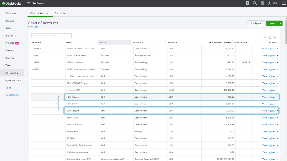Click the 16,963.93 bank balance value
The image size is (287, 161).
(246, 63)
